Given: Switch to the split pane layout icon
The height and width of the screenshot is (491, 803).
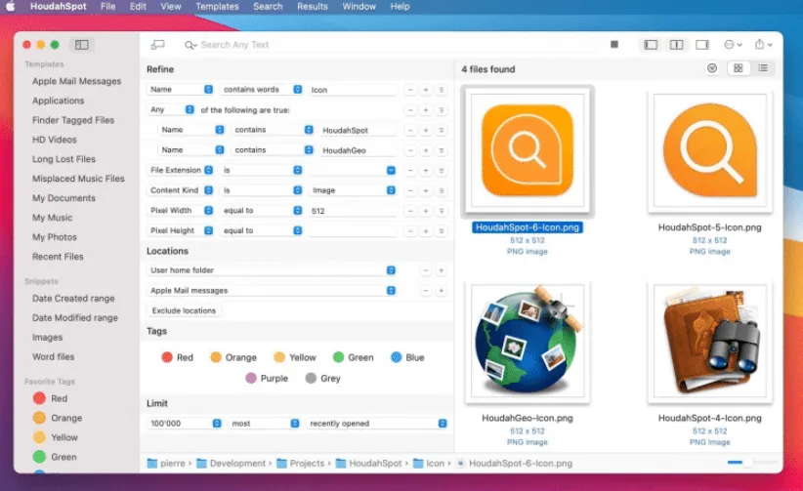Looking at the screenshot, I should click(x=677, y=45).
